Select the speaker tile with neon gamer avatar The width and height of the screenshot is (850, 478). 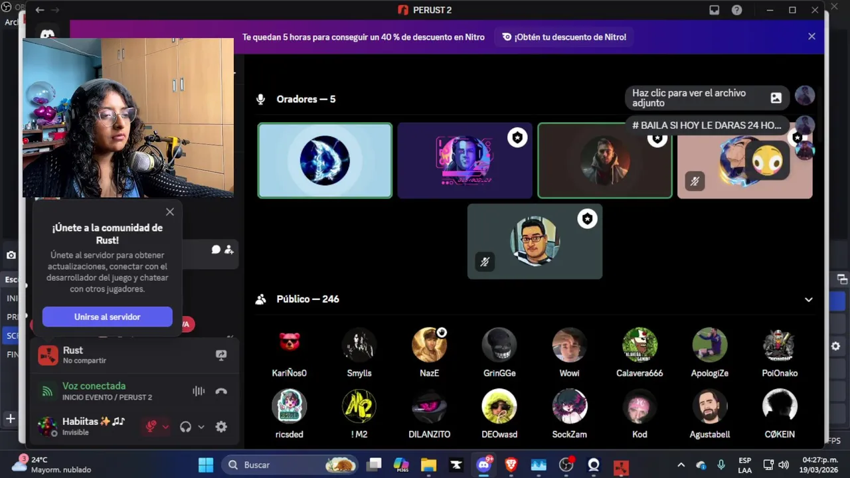click(465, 160)
